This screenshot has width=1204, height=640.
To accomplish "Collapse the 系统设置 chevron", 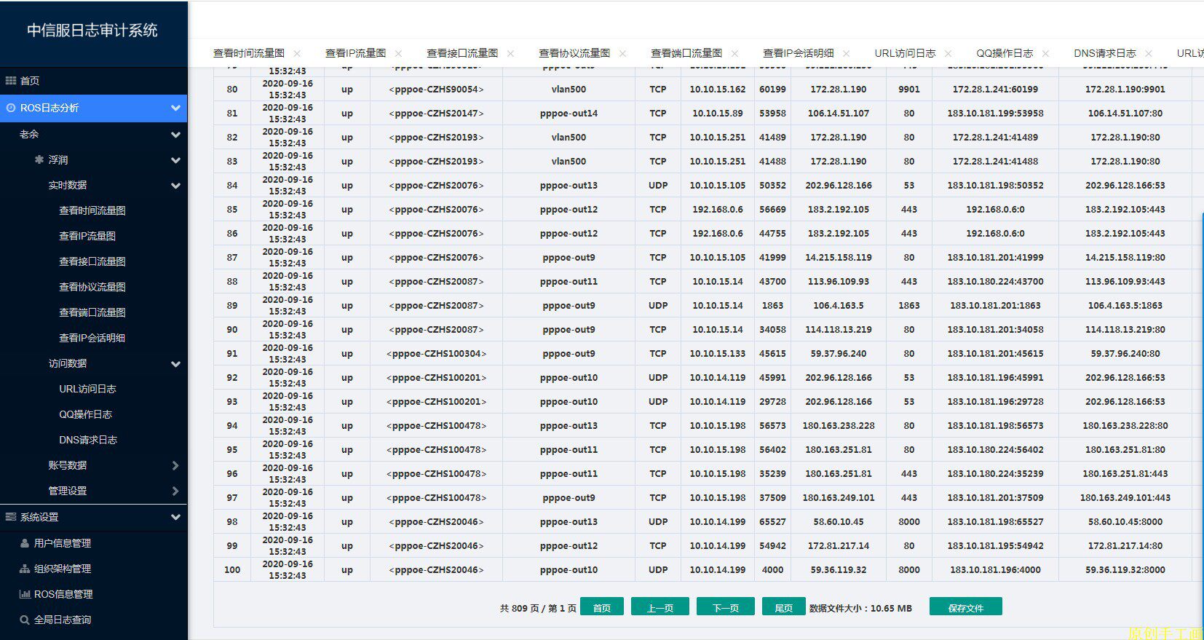I will pos(175,517).
